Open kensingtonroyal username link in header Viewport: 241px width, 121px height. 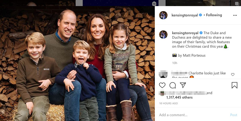[184, 15]
